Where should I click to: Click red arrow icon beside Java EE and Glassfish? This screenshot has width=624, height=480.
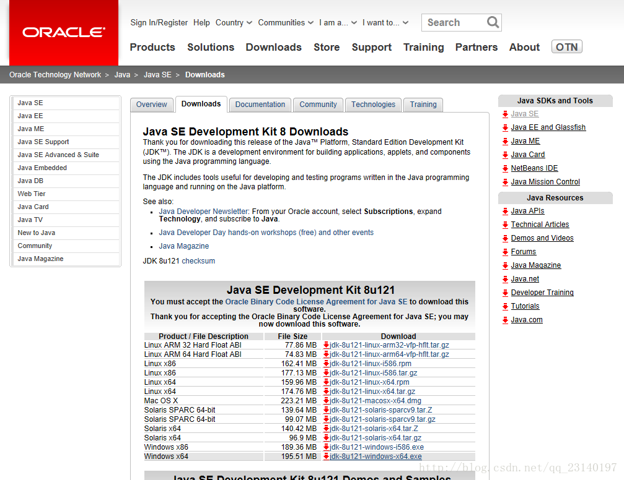(x=506, y=127)
